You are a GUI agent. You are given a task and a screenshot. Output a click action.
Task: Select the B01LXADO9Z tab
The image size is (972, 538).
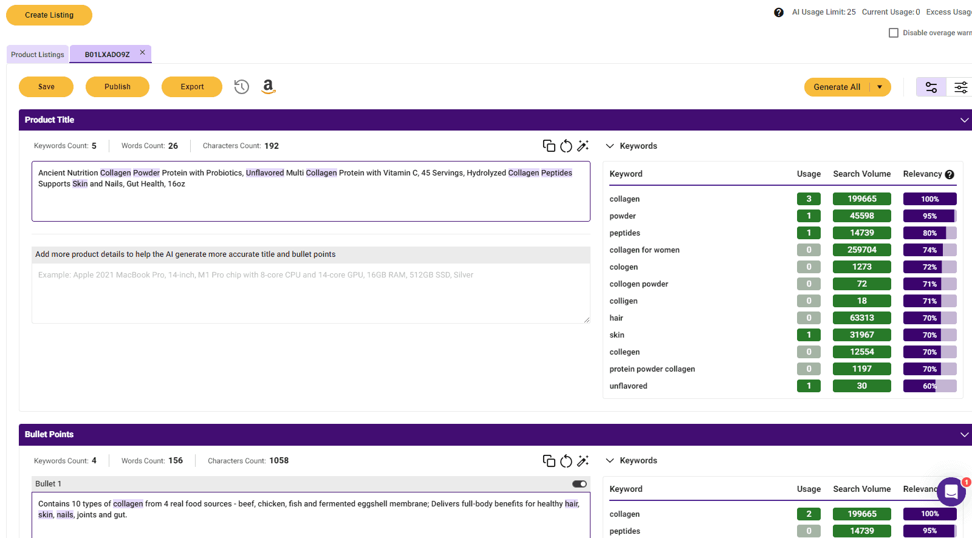click(108, 55)
